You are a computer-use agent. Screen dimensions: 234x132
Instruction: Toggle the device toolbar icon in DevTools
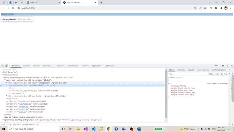click(x=7, y=66)
